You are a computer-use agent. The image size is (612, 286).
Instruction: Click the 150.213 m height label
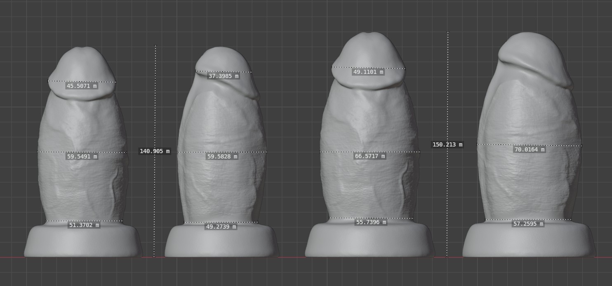447,144
